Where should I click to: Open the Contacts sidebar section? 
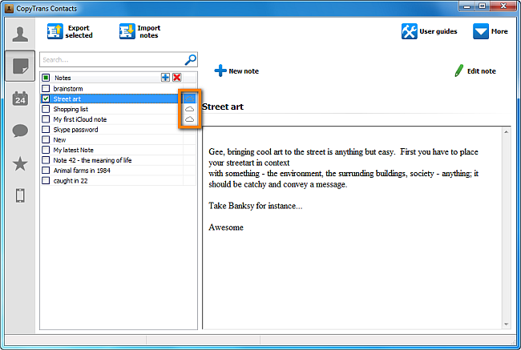[x=20, y=34]
